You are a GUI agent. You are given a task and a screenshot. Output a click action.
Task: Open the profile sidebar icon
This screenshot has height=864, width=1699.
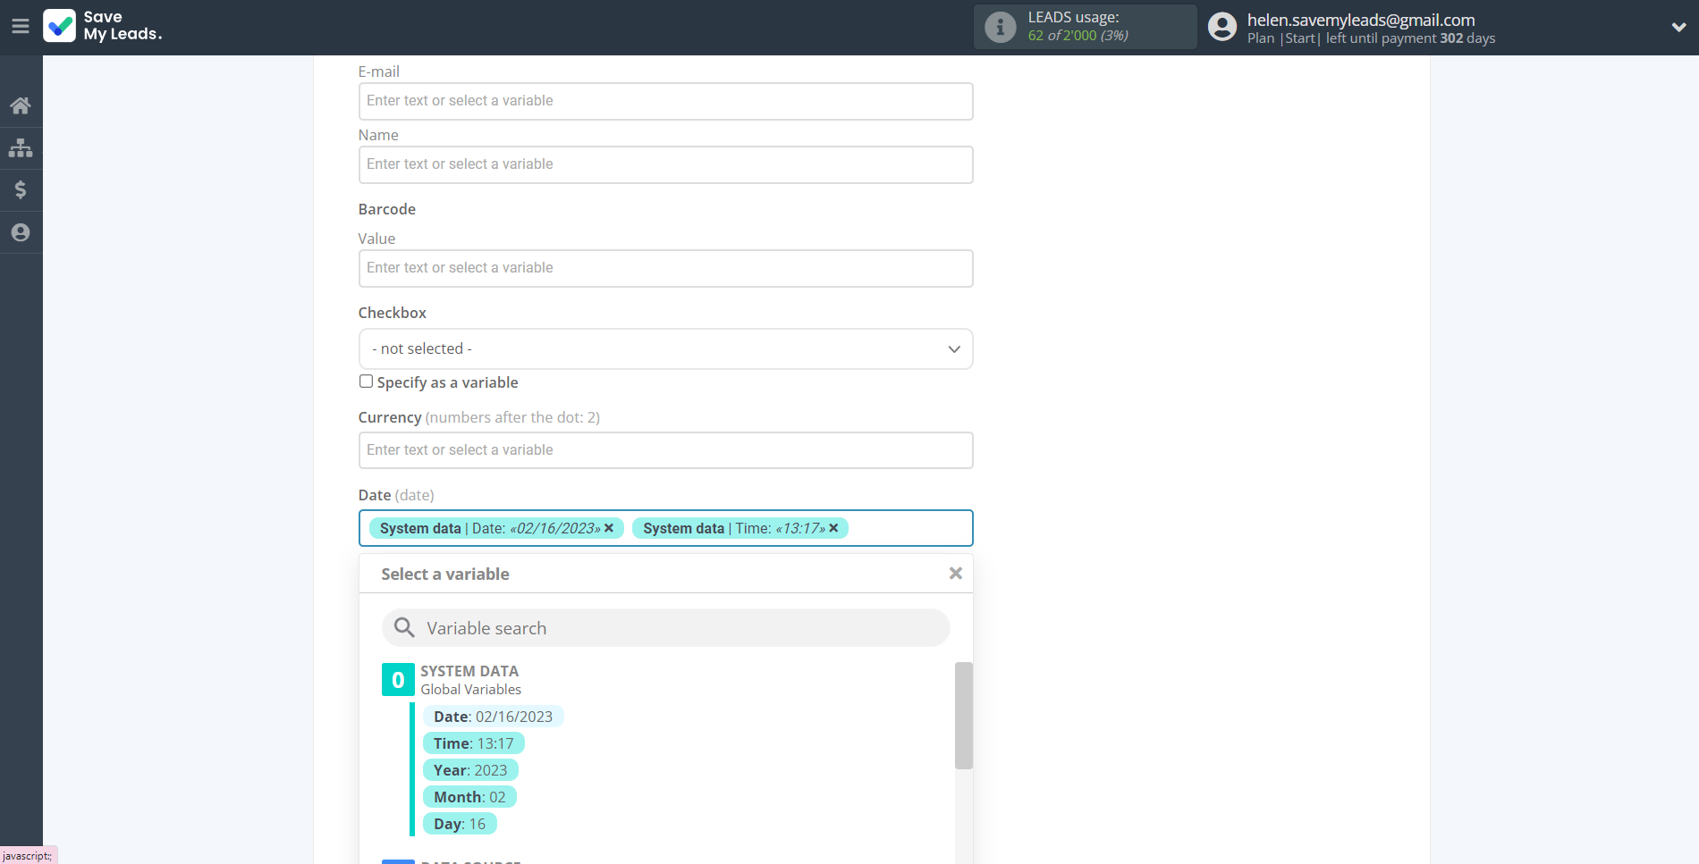pos(21,232)
